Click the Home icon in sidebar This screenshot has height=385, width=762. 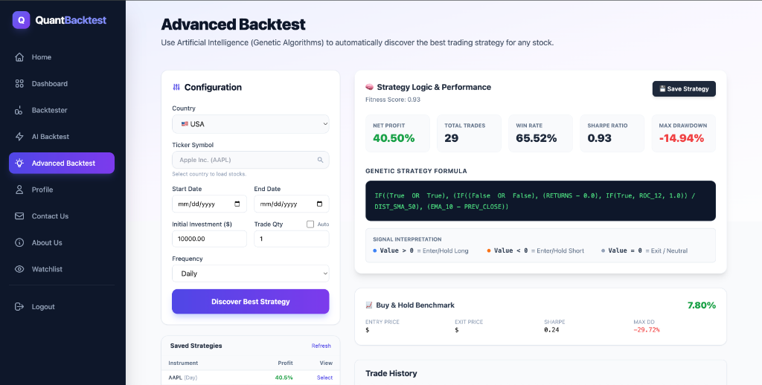[19, 57]
